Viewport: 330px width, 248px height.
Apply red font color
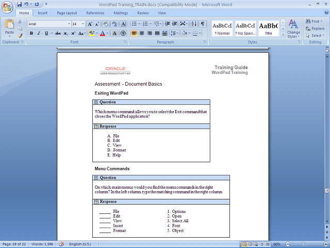point(103,33)
